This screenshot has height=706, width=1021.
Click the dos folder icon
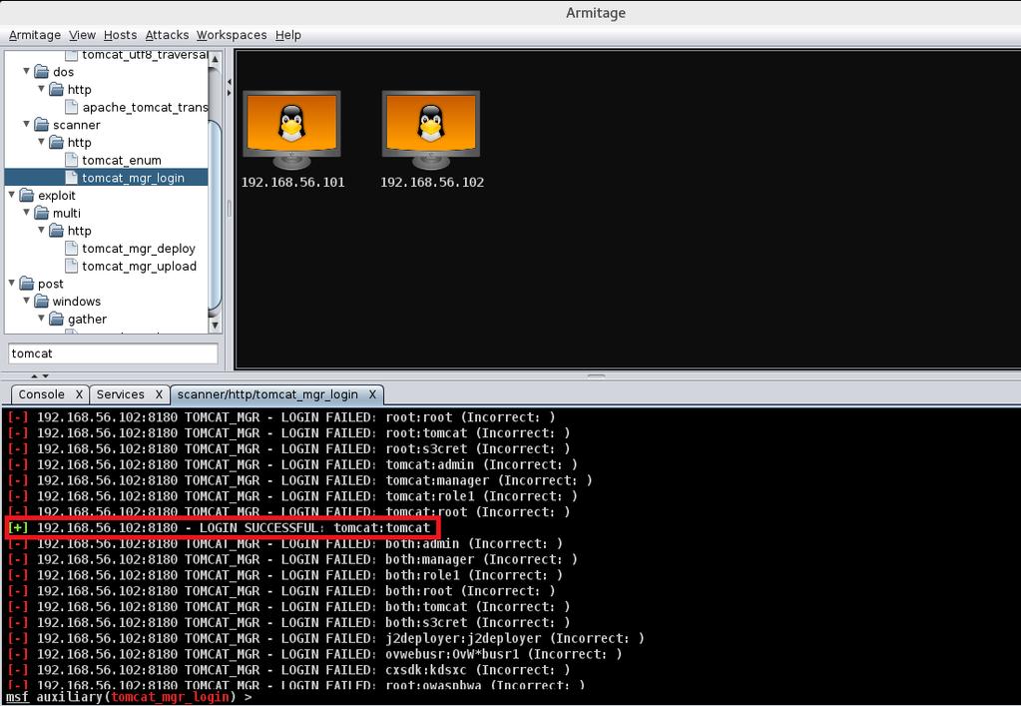pos(42,72)
